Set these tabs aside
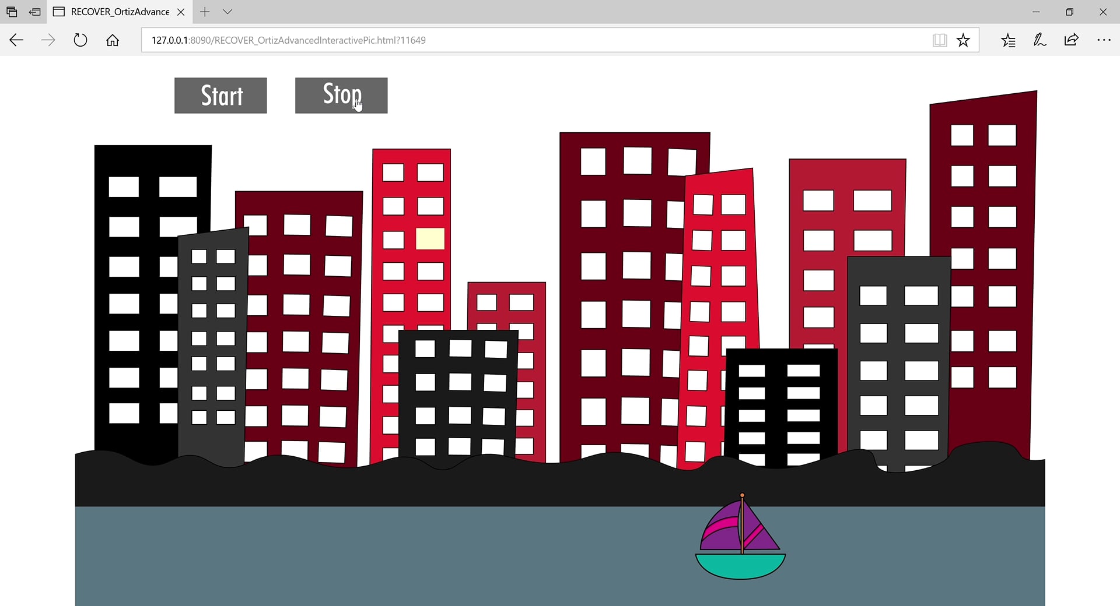1120x606 pixels. coord(35,12)
